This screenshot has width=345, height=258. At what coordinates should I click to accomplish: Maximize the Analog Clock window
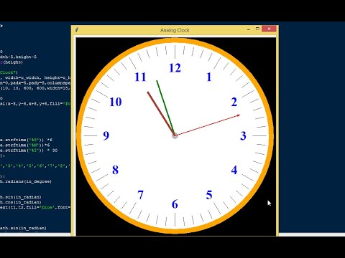257,29
